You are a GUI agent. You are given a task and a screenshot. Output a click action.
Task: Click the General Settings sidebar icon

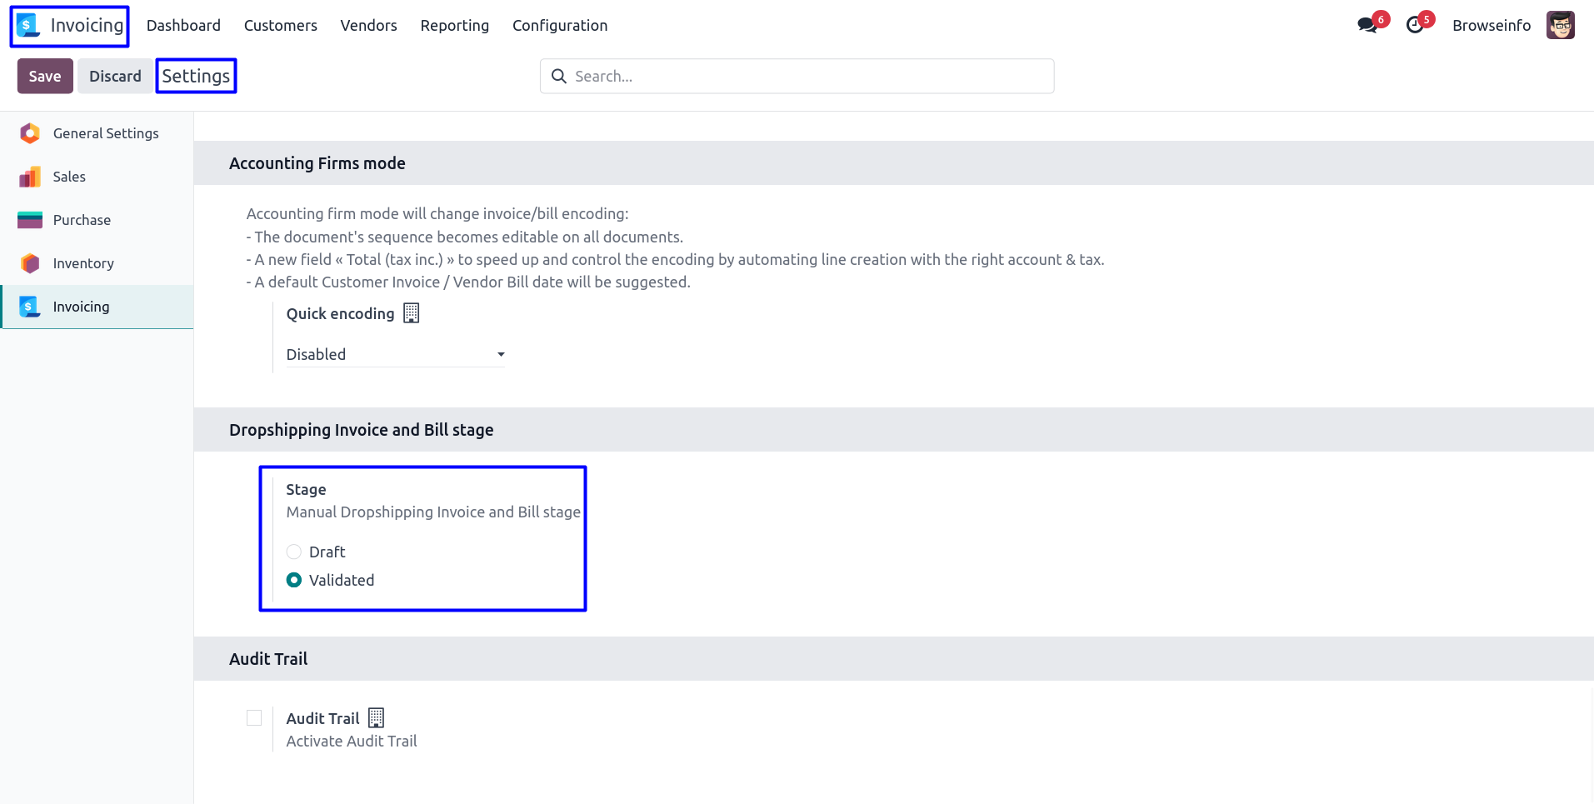pos(30,133)
